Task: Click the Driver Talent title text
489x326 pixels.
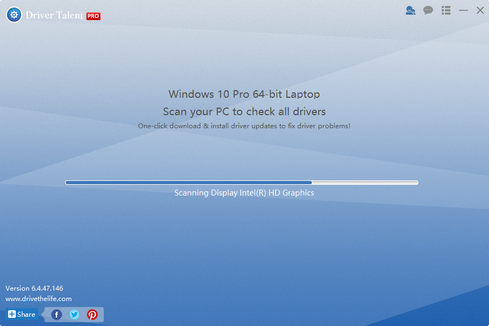Action: pyautogui.click(x=54, y=15)
